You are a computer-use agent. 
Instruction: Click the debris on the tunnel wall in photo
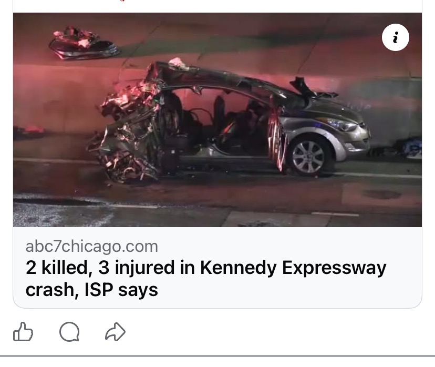pos(84,43)
